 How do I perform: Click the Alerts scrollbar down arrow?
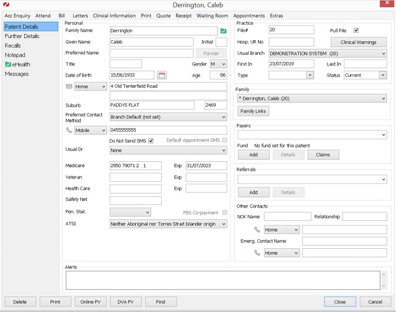pyautogui.click(x=383, y=286)
